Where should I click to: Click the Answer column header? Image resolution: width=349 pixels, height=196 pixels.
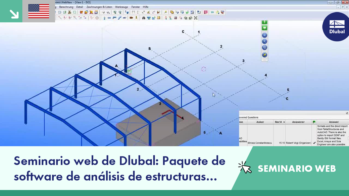[334, 122]
